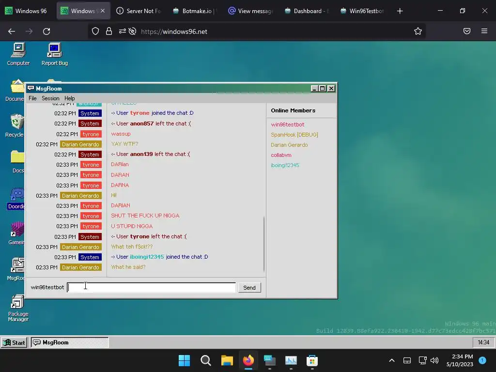This screenshot has width=496, height=372.
Task: Open the Save to Pocket icon
Action: click(467, 31)
